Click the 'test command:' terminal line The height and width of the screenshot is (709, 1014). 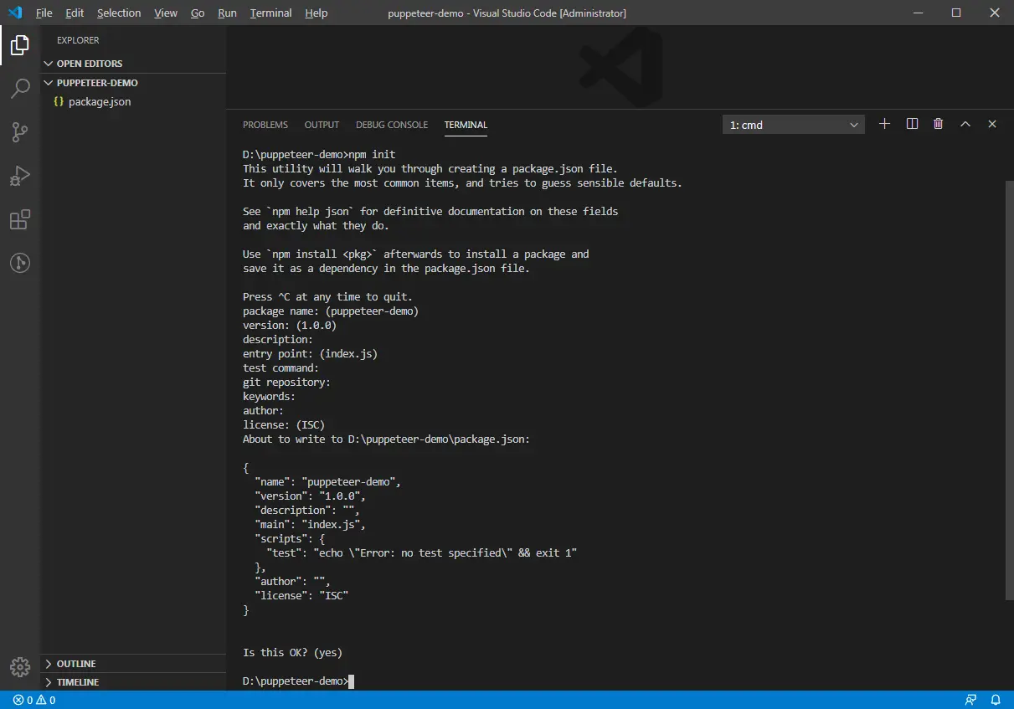(281, 367)
